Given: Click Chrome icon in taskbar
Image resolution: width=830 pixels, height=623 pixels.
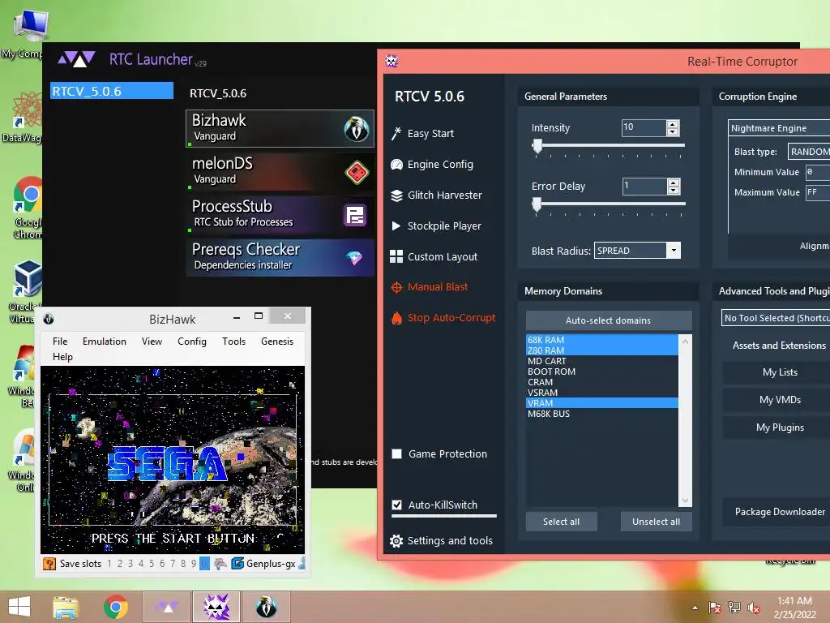Looking at the screenshot, I should coord(115,607).
